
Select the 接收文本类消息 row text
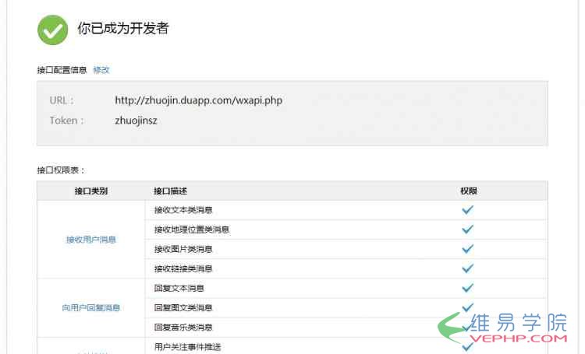[x=183, y=210]
